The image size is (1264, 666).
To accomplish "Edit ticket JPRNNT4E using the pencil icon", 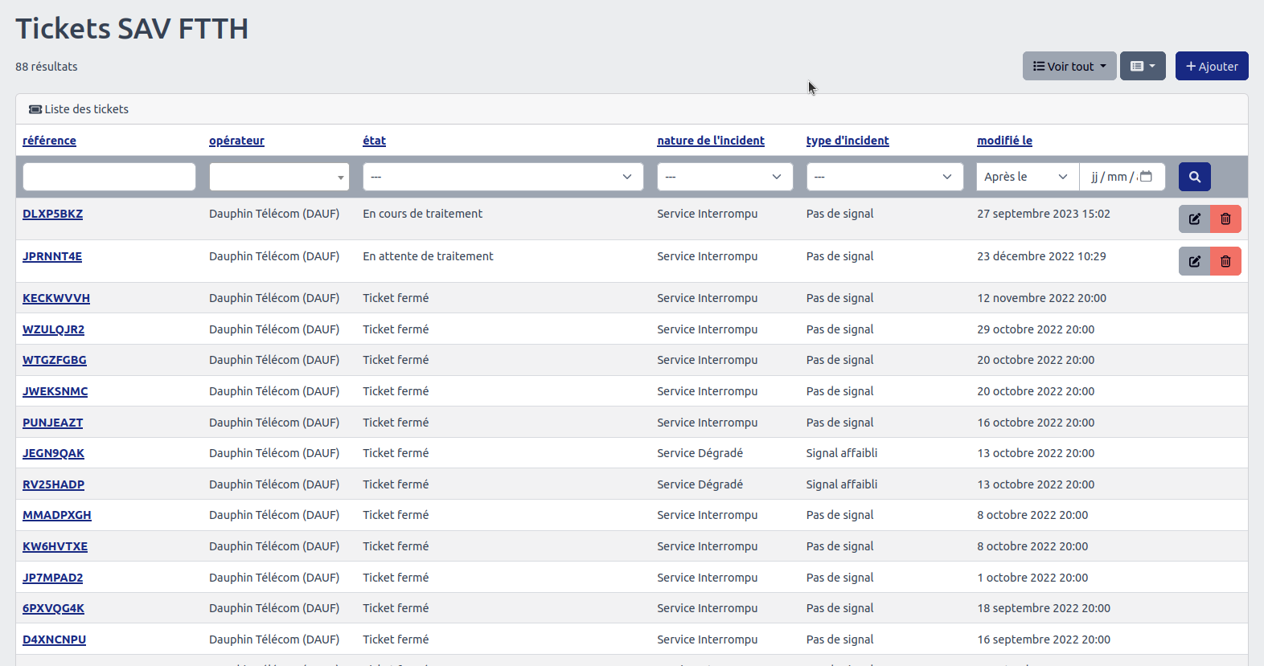I will coord(1194,261).
